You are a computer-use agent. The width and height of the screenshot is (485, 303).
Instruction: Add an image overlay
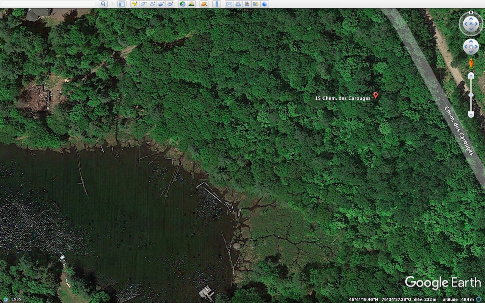[161, 4]
